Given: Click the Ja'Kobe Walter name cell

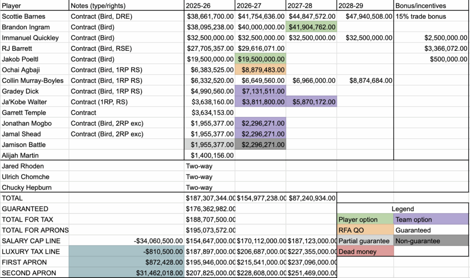Looking at the screenshot, I should click(x=34, y=102).
